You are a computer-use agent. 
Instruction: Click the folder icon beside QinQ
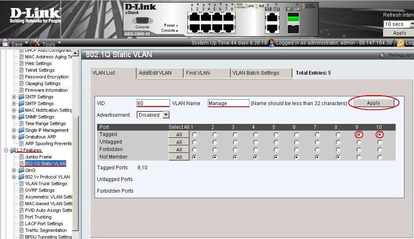click(x=22, y=170)
